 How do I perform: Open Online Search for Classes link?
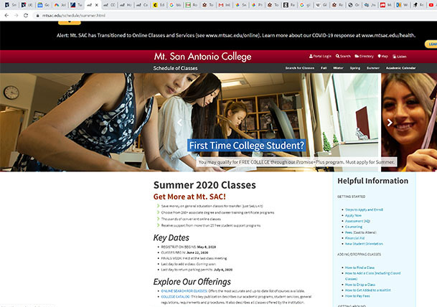[184, 291]
